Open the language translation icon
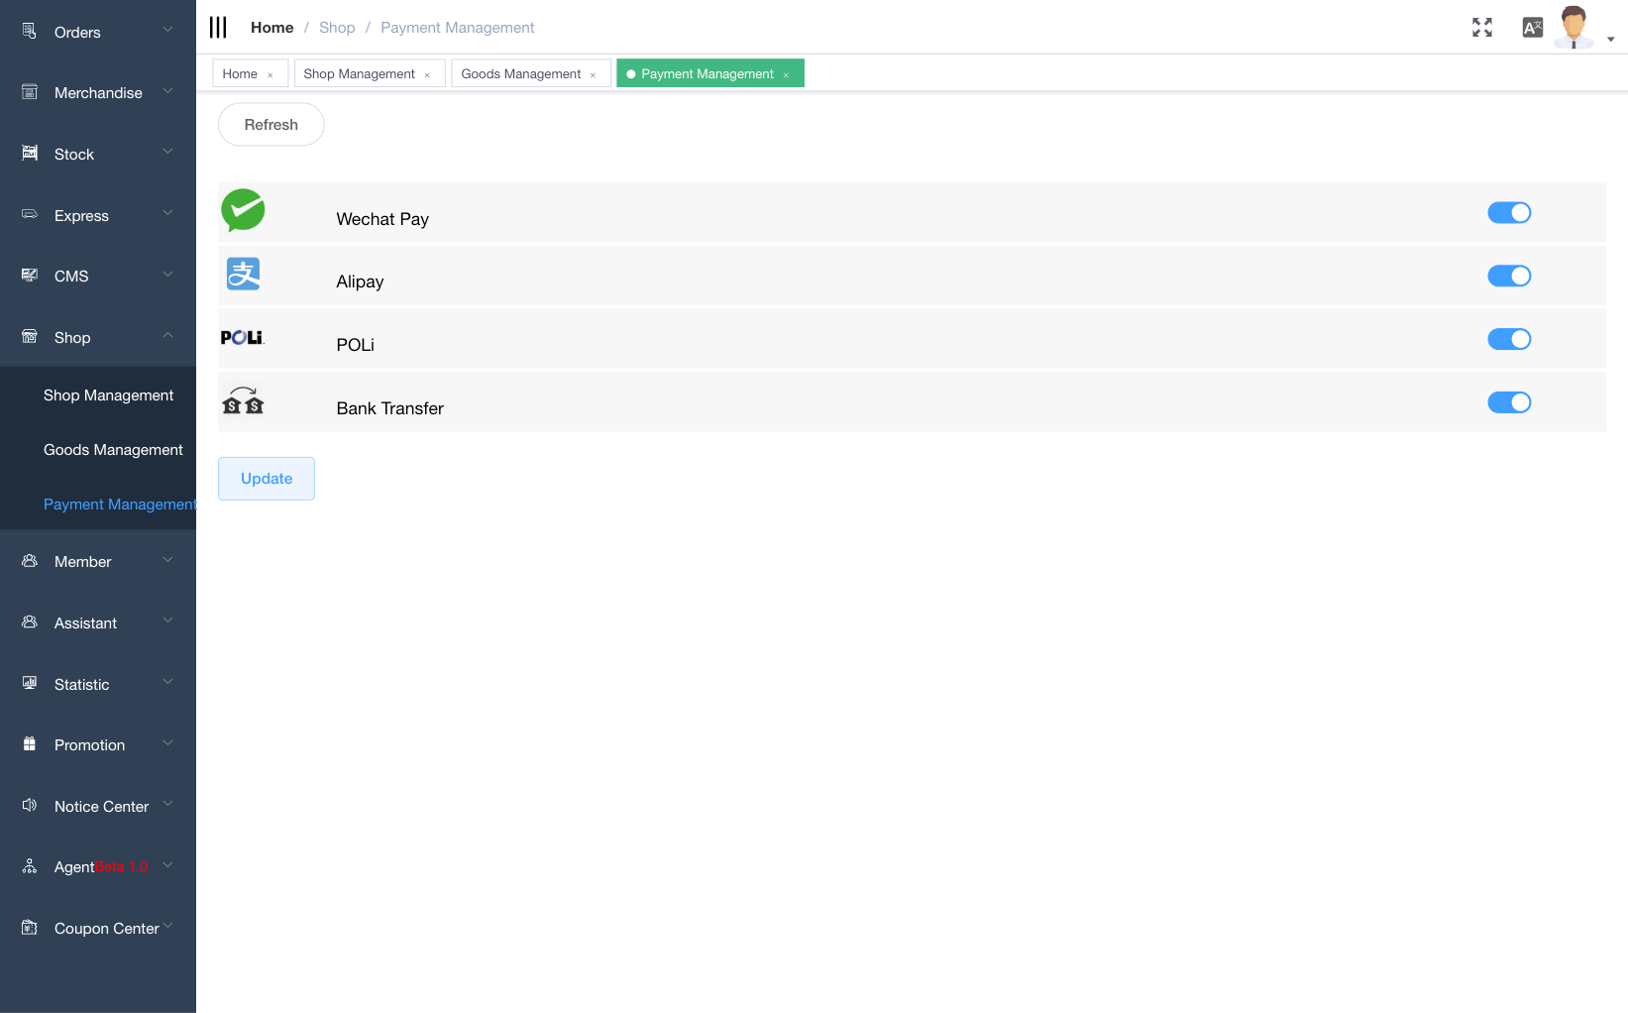 [x=1532, y=28]
